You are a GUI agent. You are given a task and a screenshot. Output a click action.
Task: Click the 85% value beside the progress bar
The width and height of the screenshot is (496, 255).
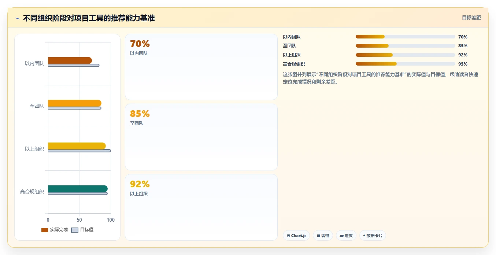click(x=463, y=46)
